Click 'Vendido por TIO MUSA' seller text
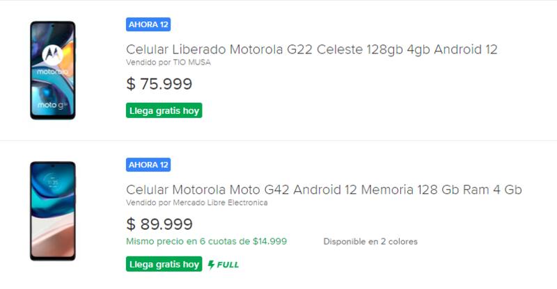 (x=168, y=63)
